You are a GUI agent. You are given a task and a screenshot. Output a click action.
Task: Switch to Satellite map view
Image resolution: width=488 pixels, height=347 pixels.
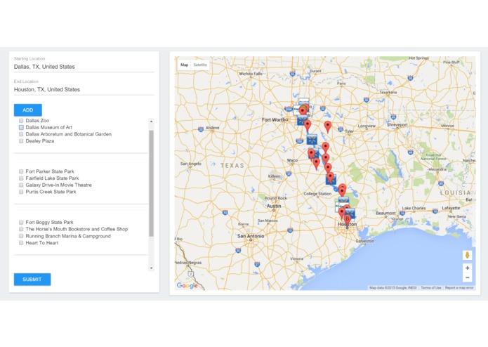click(200, 65)
